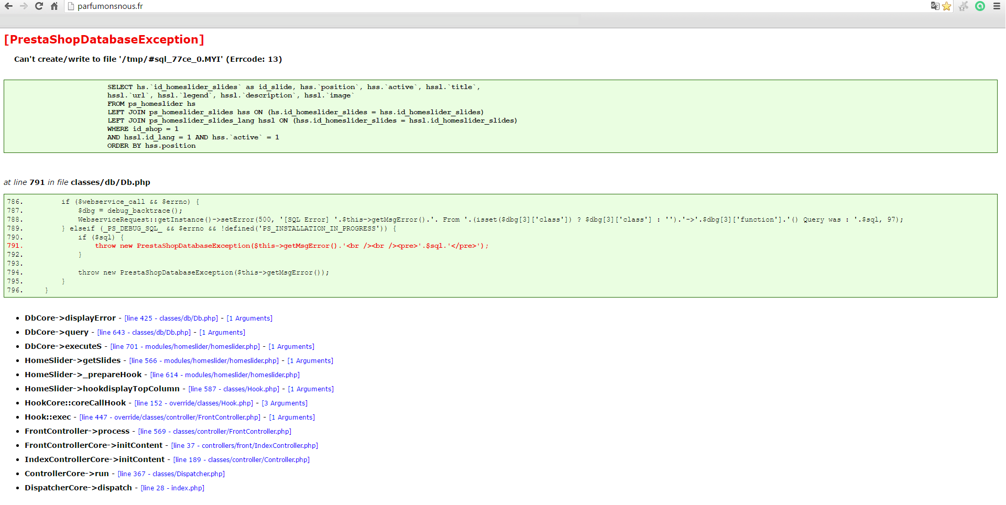Screen dimensions: 1006x505
Task: Open the line 447 override FrontController.php link
Action: point(170,418)
